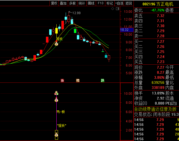
Task: Click the 标记 mark button
Action: click(110, 3)
